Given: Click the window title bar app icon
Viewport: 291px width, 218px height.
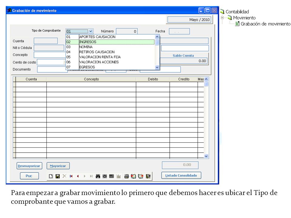Looking at the screenshot, I should click(x=9, y=10).
